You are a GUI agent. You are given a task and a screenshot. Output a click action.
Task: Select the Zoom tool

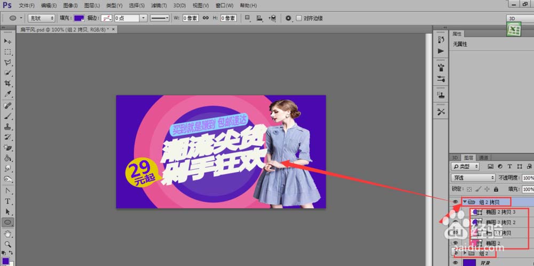click(x=7, y=244)
